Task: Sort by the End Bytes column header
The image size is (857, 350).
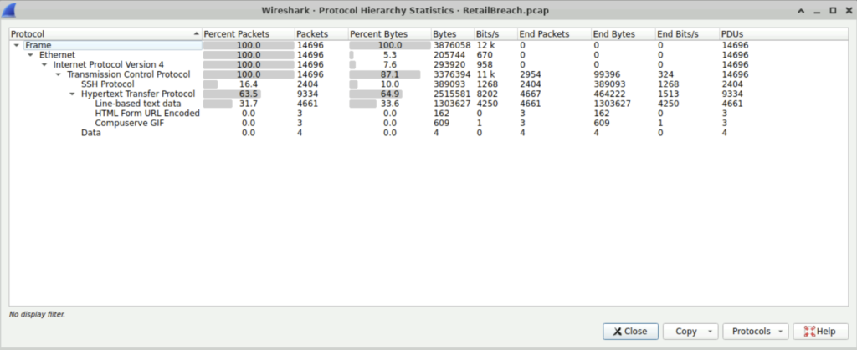Action: click(x=613, y=34)
